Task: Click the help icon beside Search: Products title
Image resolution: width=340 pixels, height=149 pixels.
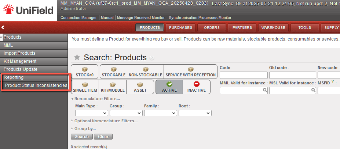Action: (x=152, y=58)
